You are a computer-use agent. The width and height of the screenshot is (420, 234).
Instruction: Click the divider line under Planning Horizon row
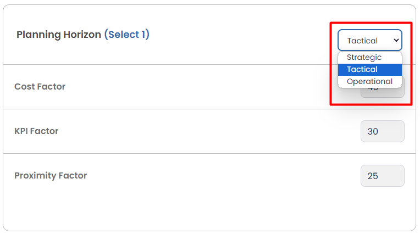click(x=165, y=64)
